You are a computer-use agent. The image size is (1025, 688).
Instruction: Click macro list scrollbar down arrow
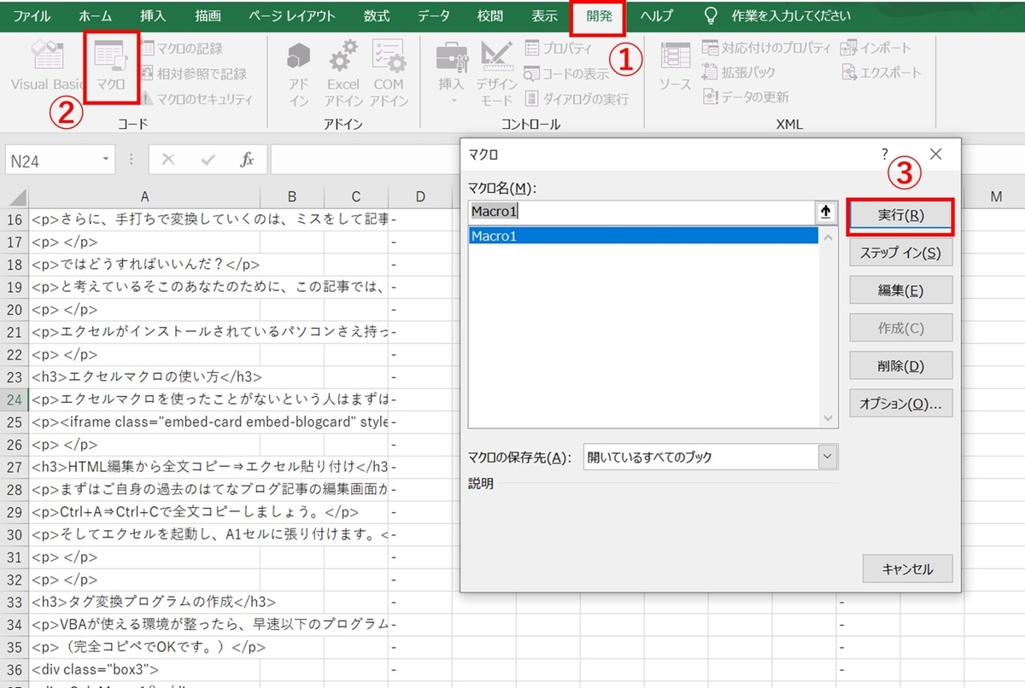coord(827,418)
